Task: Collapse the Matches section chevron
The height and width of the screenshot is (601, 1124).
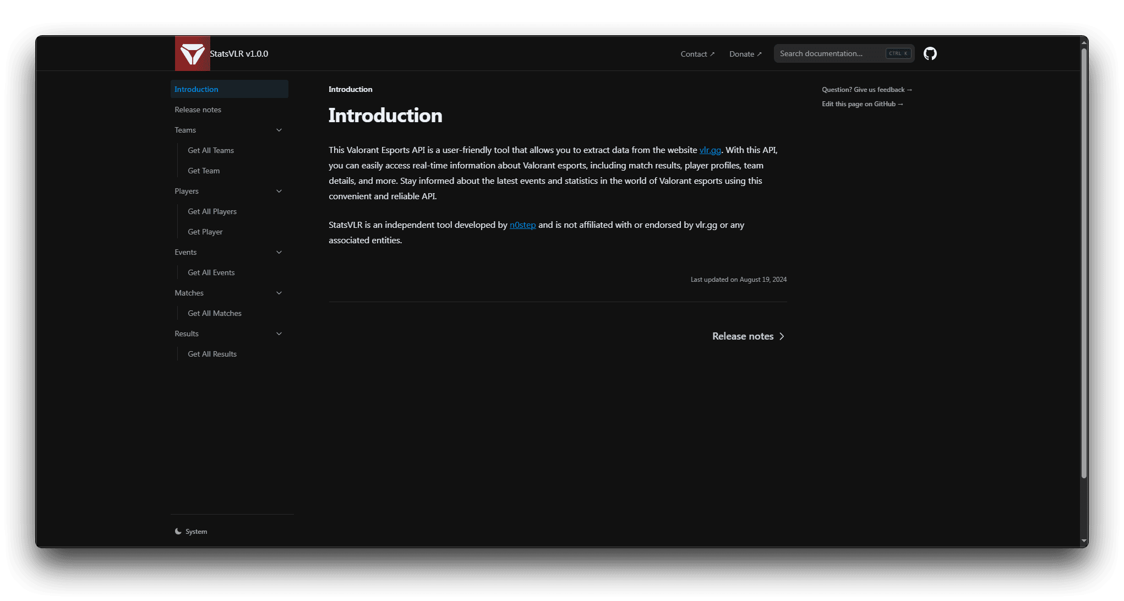Action: click(279, 293)
